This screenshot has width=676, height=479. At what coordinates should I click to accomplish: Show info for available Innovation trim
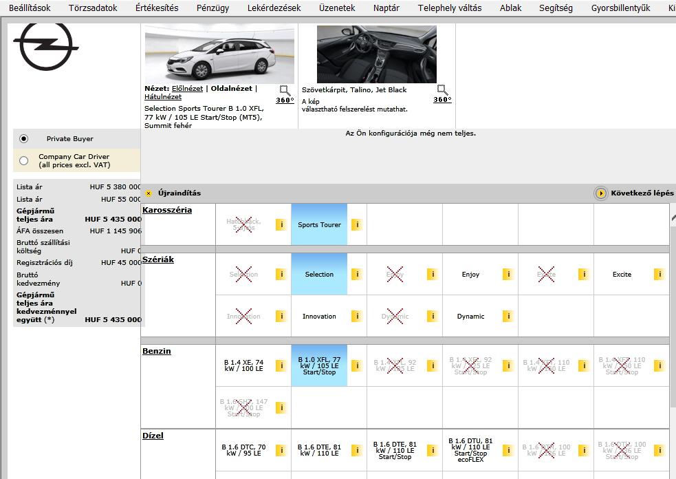click(x=356, y=317)
